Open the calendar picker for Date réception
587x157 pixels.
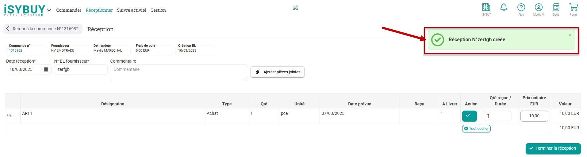point(46,69)
